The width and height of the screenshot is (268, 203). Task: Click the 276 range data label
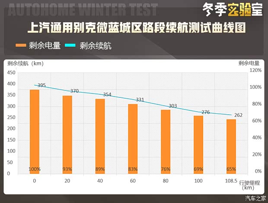click(x=206, y=112)
